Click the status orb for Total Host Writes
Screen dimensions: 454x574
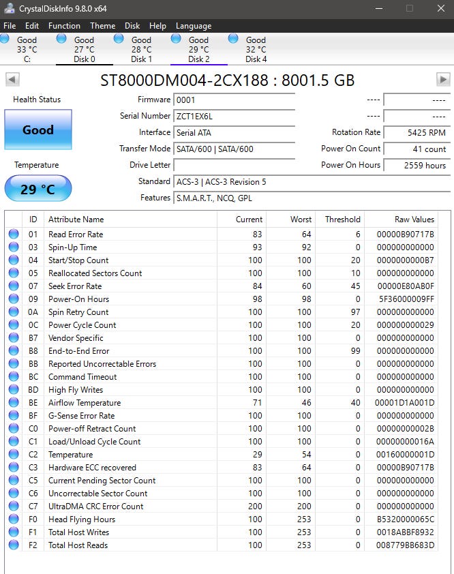pyautogui.click(x=14, y=532)
